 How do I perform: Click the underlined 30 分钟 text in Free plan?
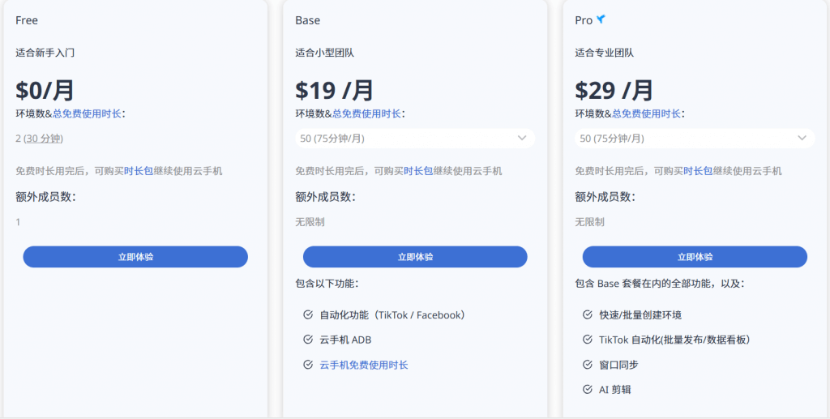click(43, 139)
